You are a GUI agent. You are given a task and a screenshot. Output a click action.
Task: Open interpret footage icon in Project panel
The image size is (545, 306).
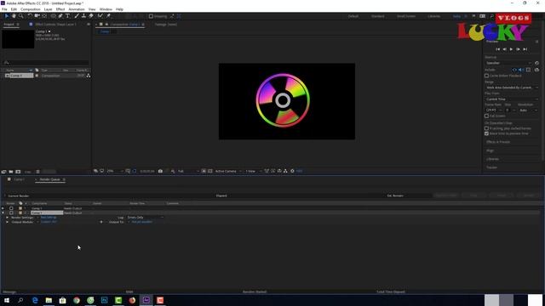(x=3, y=172)
